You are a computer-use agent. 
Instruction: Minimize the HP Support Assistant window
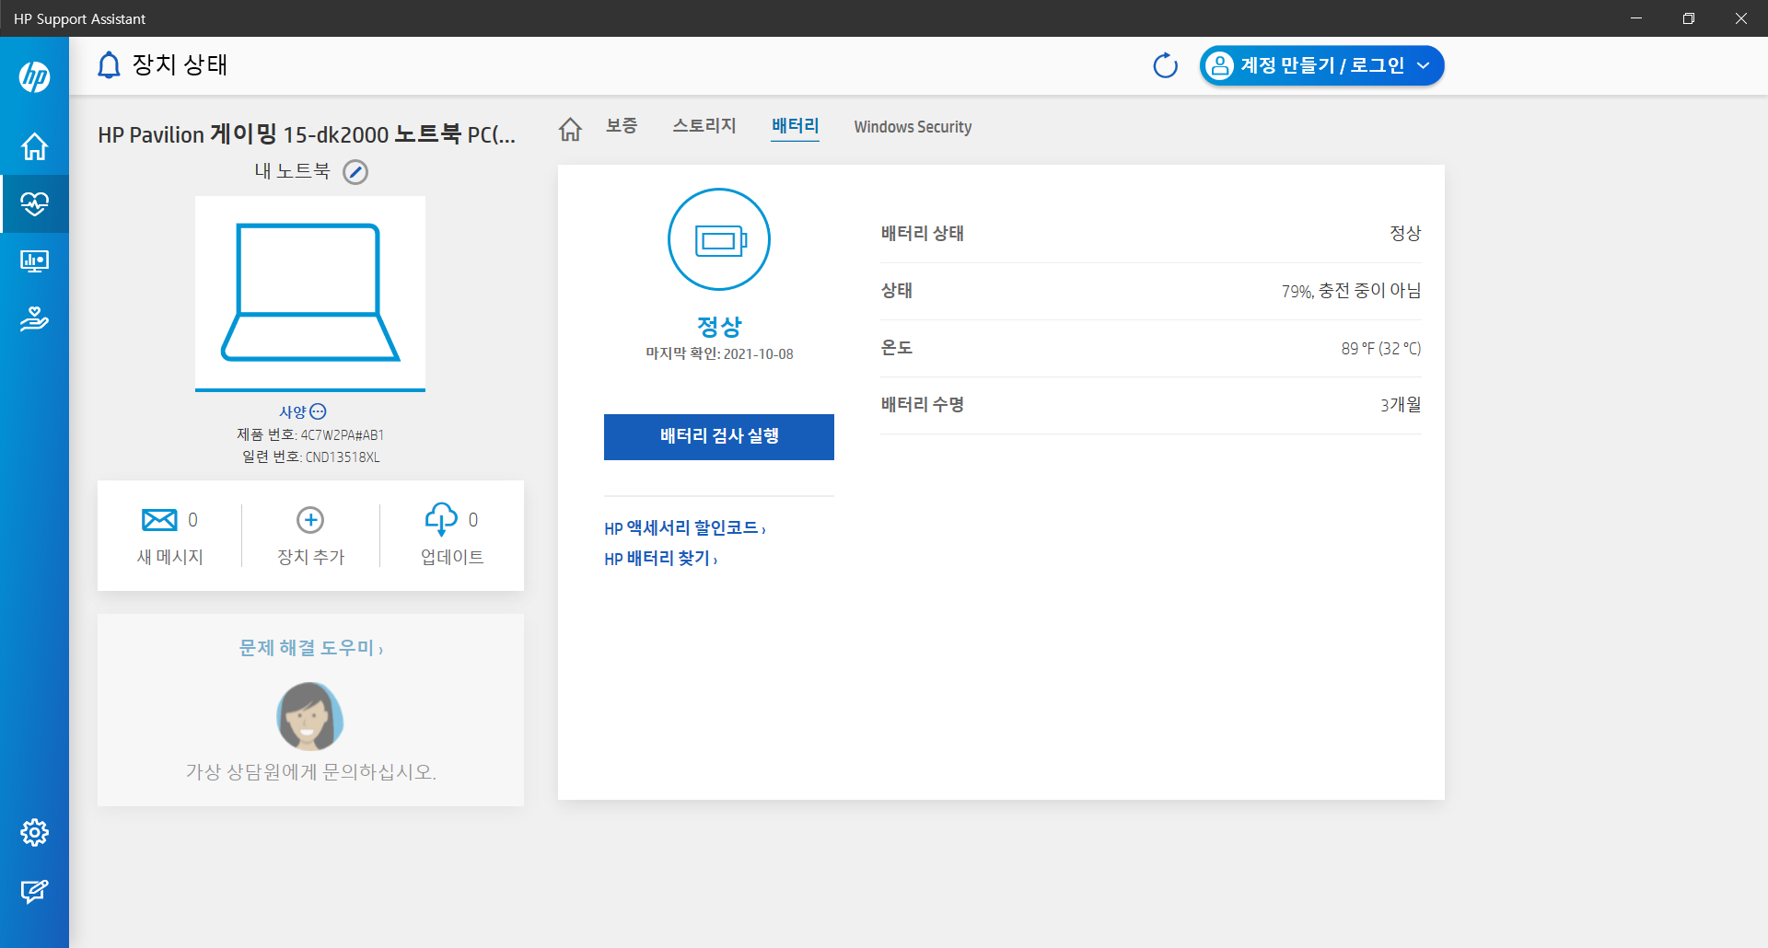pos(1636,18)
